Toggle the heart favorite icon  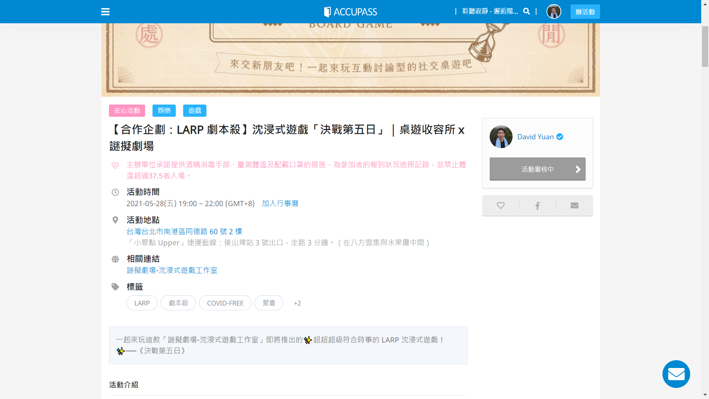coord(500,205)
